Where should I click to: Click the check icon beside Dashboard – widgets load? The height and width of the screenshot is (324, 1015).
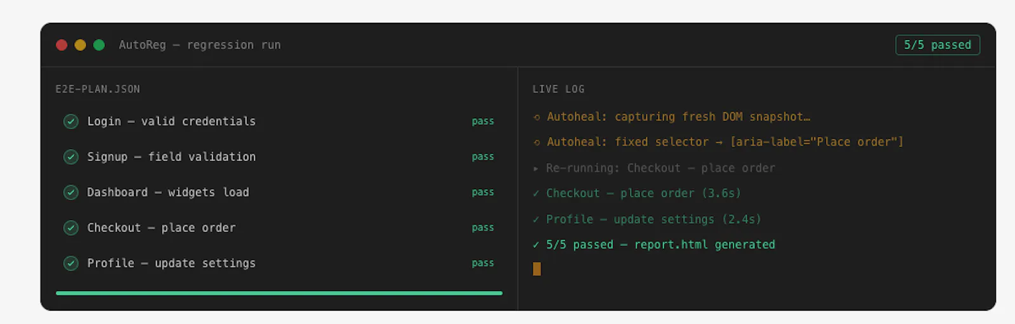click(x=71, y=192)
